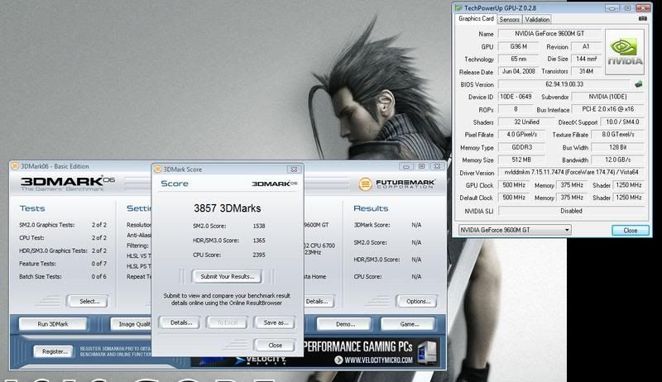Click the 3DMark06 title bar orange icon
The width and height of the screenshot is (662, 382).
coord(15,166)
